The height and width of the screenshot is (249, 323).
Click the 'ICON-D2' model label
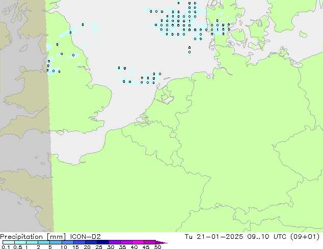pyautogui.click(x=85, y=237)
